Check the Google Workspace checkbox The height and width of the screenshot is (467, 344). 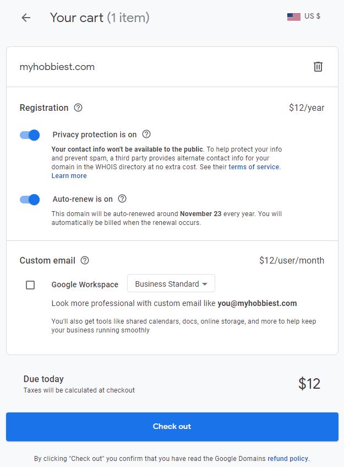[x=30, y=285]
